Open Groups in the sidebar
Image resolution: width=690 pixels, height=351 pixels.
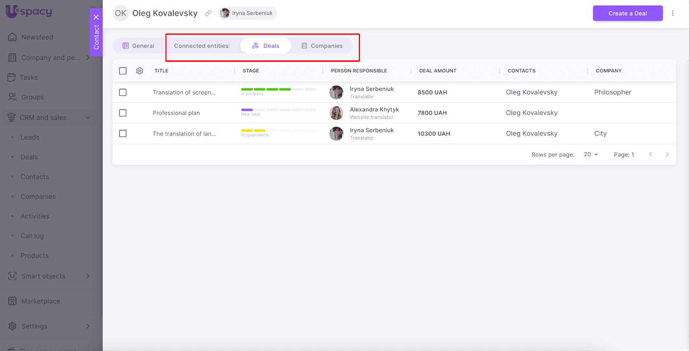point(32,97)
